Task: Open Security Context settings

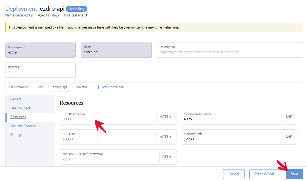Action: point(23,126)
